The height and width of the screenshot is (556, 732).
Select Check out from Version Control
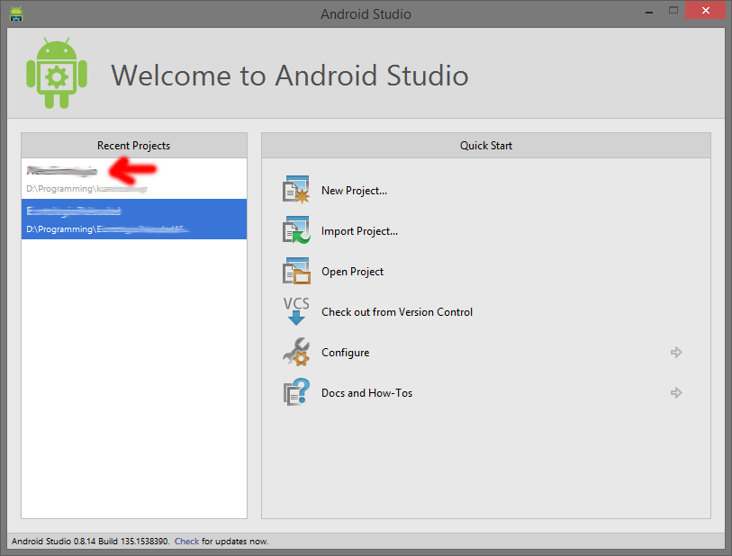coord(397,312)
